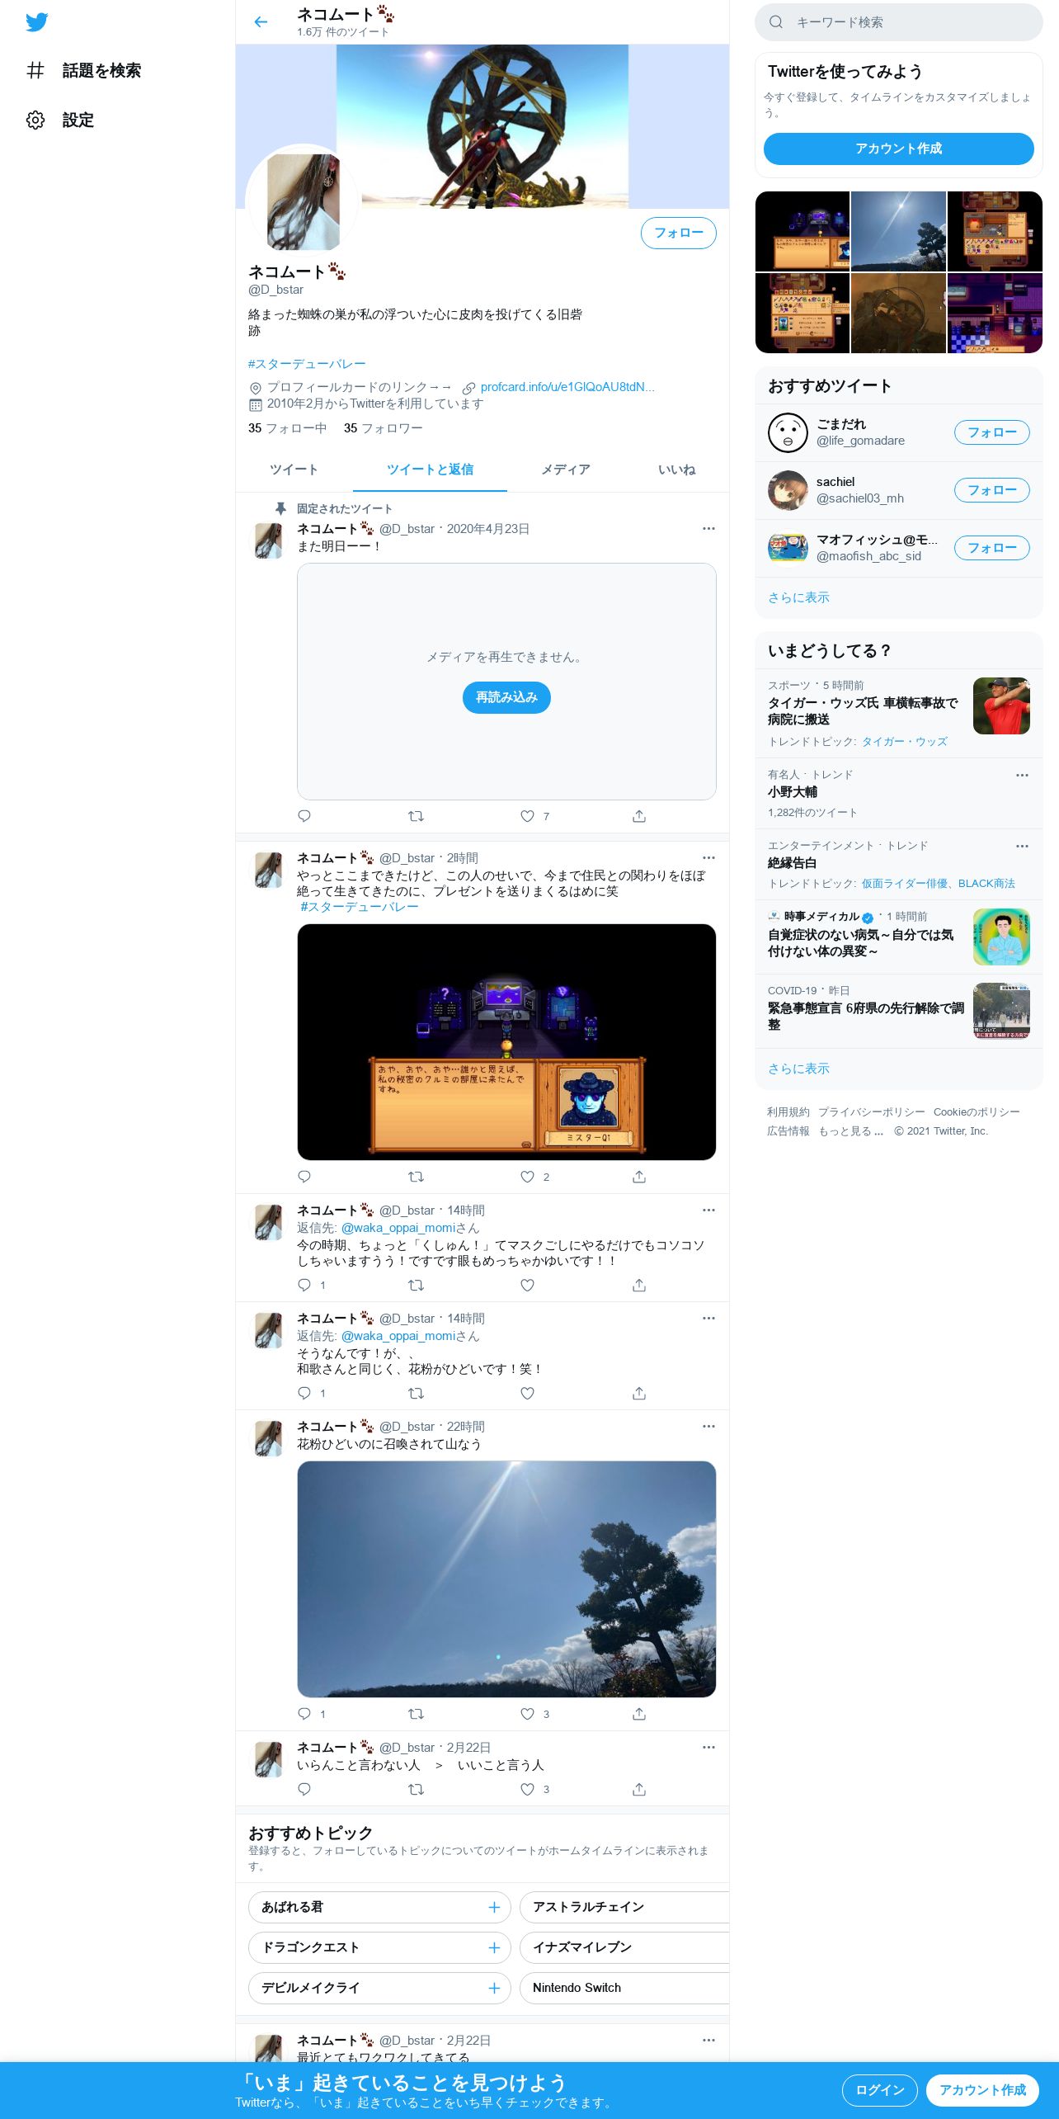Reply to pinned tweet また明日ーー！
Screen dimensions: 1059x2119
click(304, 816)
